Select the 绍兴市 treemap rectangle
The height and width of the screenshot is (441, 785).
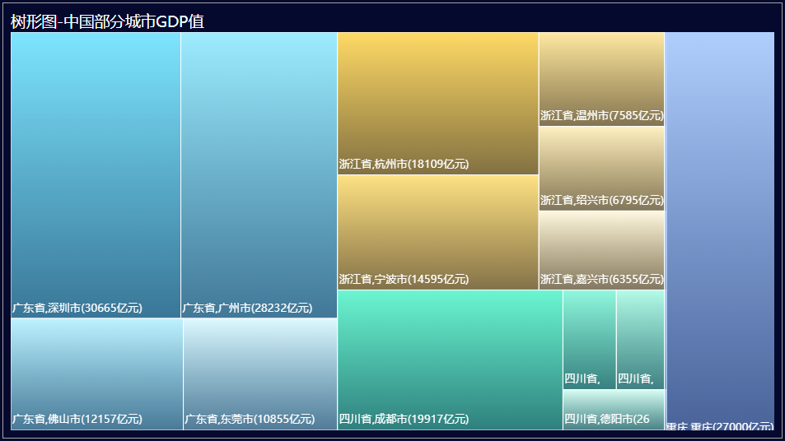pos(601,168)
